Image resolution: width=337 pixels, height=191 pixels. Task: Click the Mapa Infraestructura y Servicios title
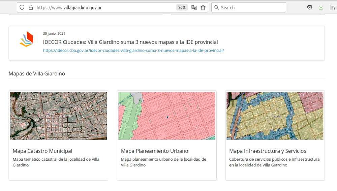[x=268, y=151]
